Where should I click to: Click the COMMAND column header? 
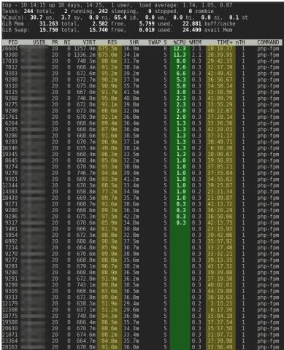point(268,42)
